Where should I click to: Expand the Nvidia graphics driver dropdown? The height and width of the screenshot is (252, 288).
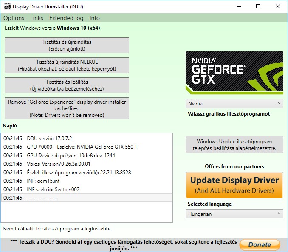coord(234,103)
